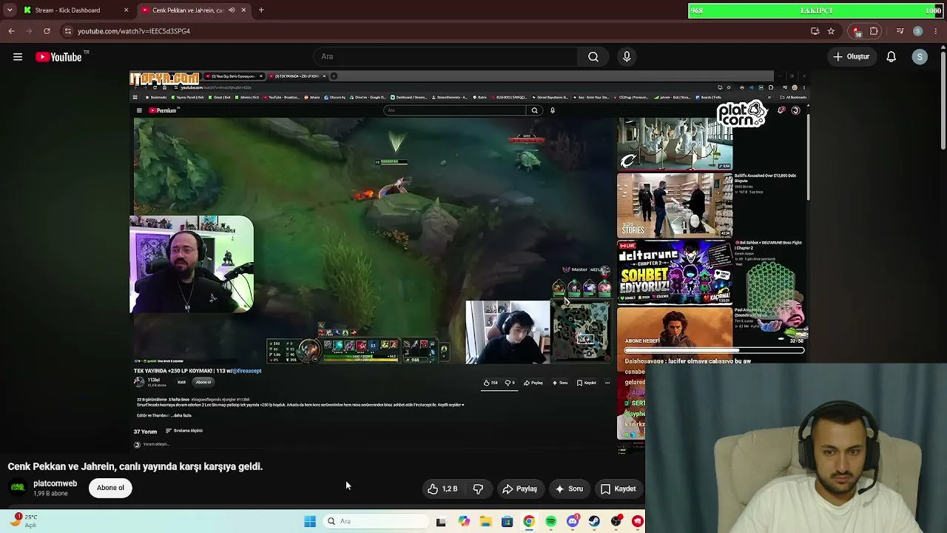Image resolution: width=947 pixels, height=533 pixels.
Task: Open Microsoft Store from the taskbar
Action: pyautogui.click(x=507, y=521)
